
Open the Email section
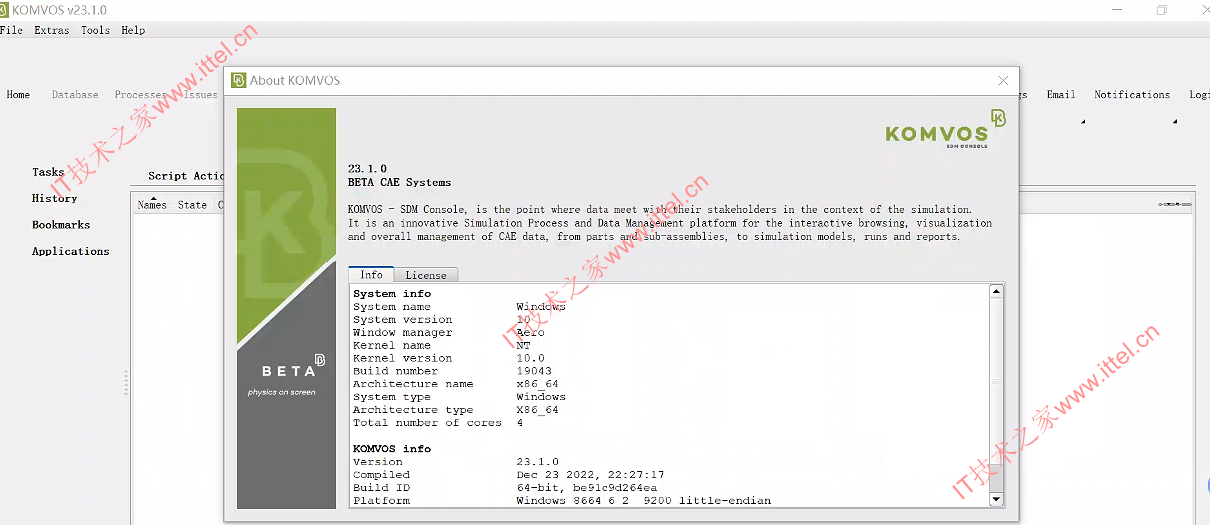[1061, 95]
